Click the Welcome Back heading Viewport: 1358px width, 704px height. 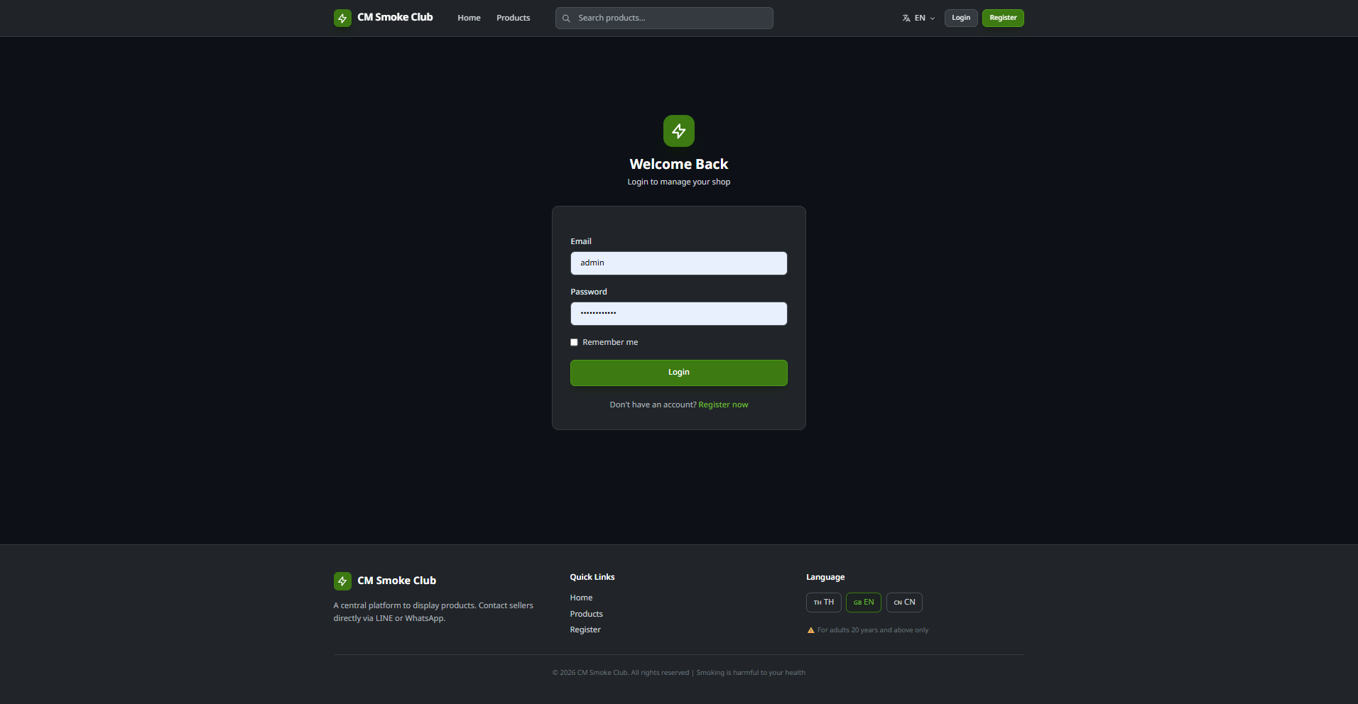click(x=679, y=164)
